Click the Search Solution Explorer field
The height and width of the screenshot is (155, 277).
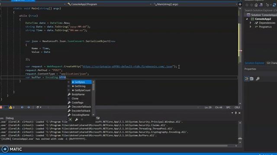tap(261, 10)
